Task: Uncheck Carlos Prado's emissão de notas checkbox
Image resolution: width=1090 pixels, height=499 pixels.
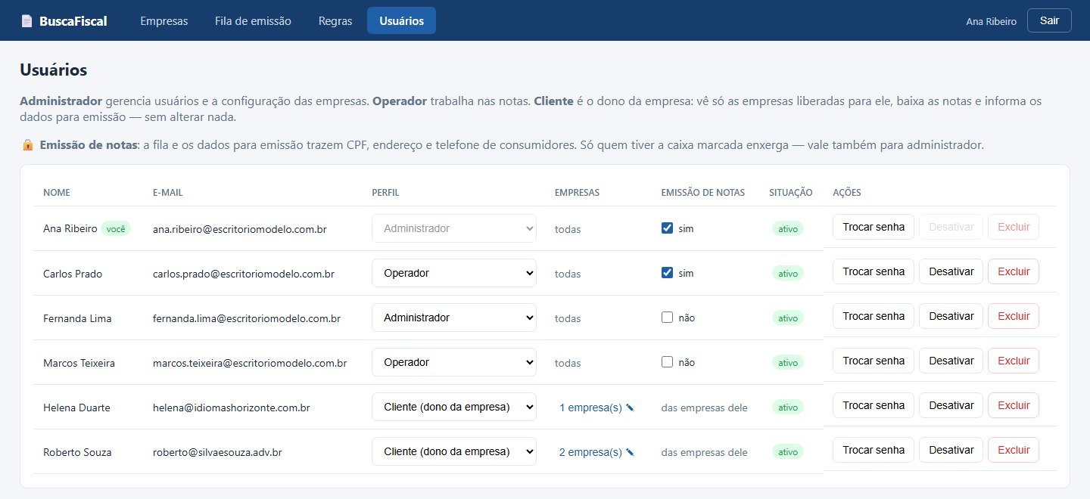Action: tap(667, 273)
